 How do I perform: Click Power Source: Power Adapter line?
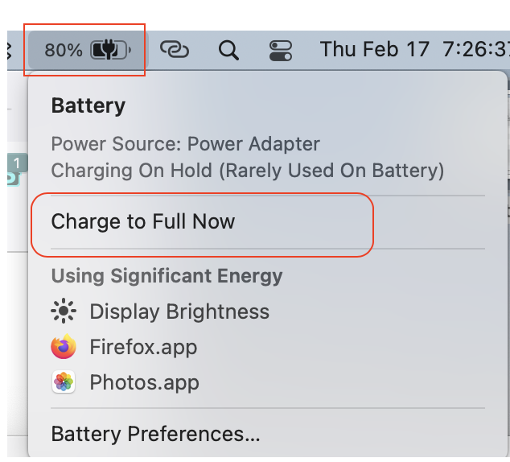click(x=185, y=145)
